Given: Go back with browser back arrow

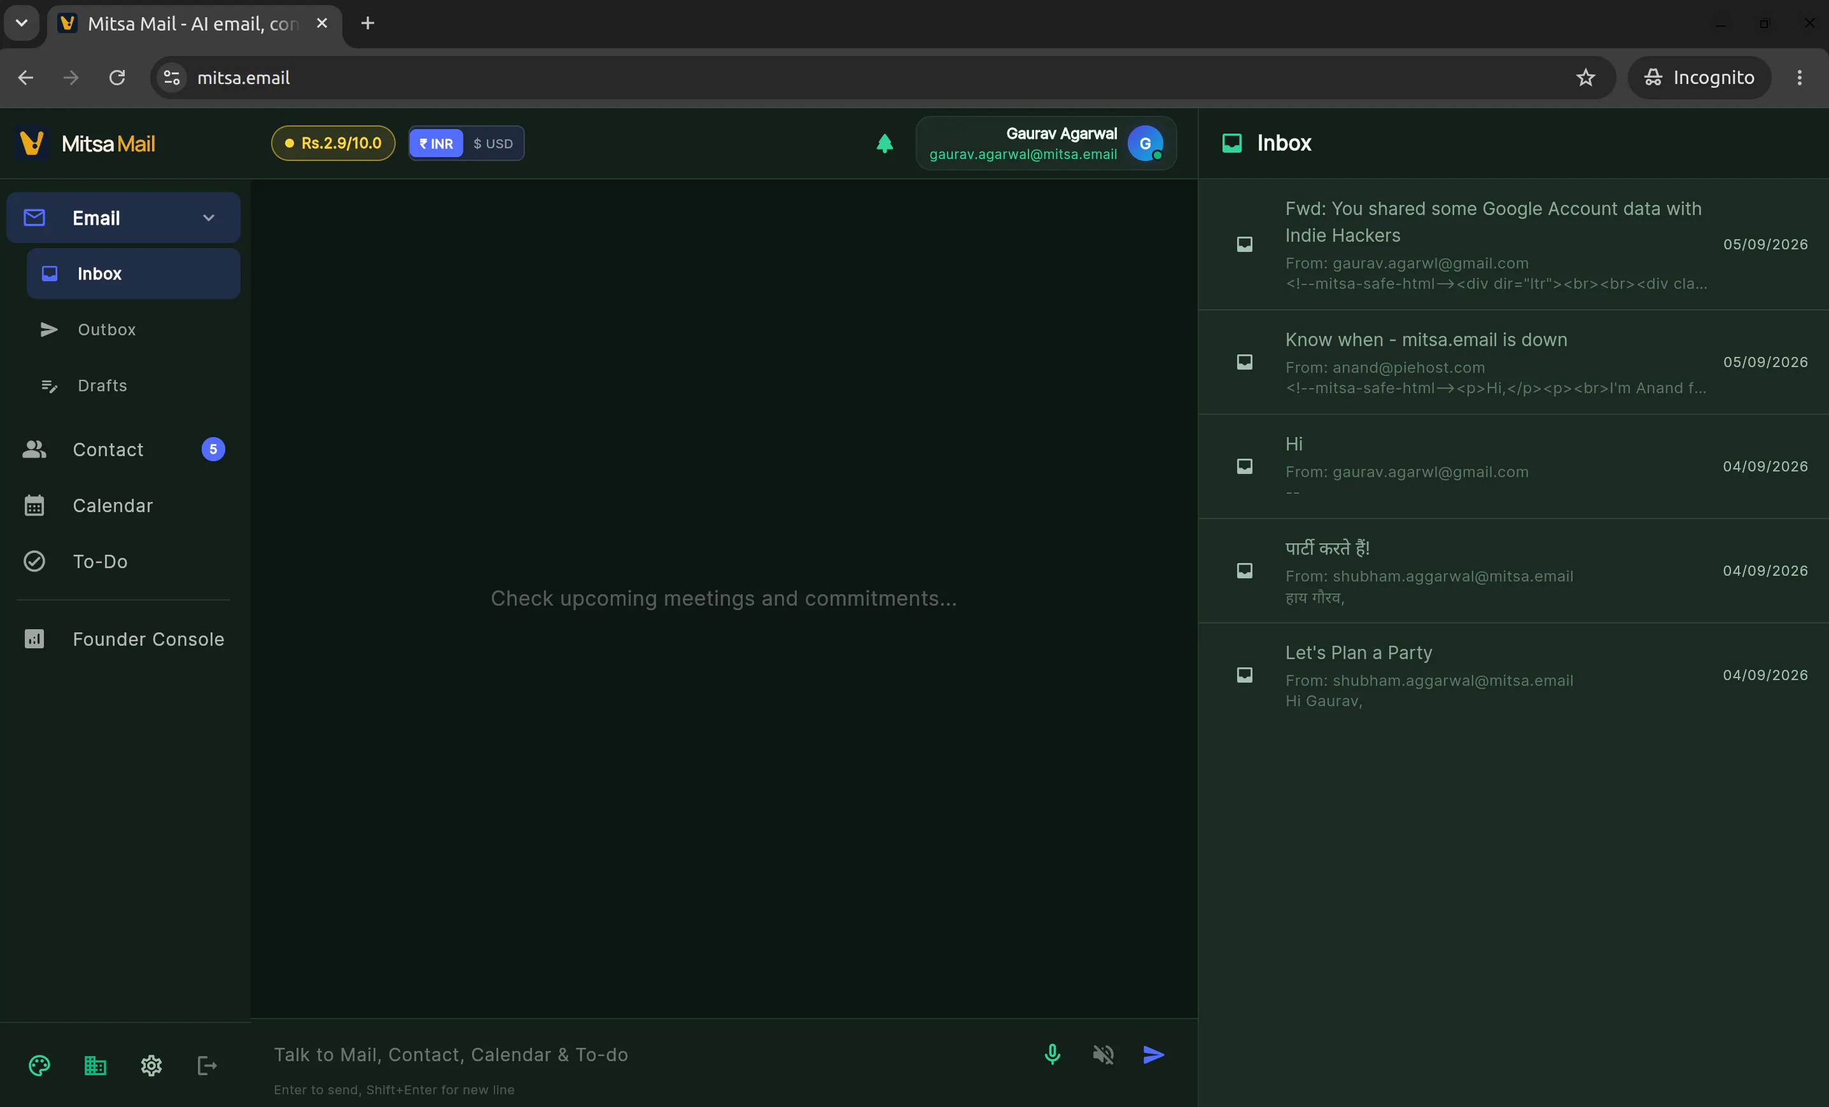Looking at the screenshot, I should [26, 77].
